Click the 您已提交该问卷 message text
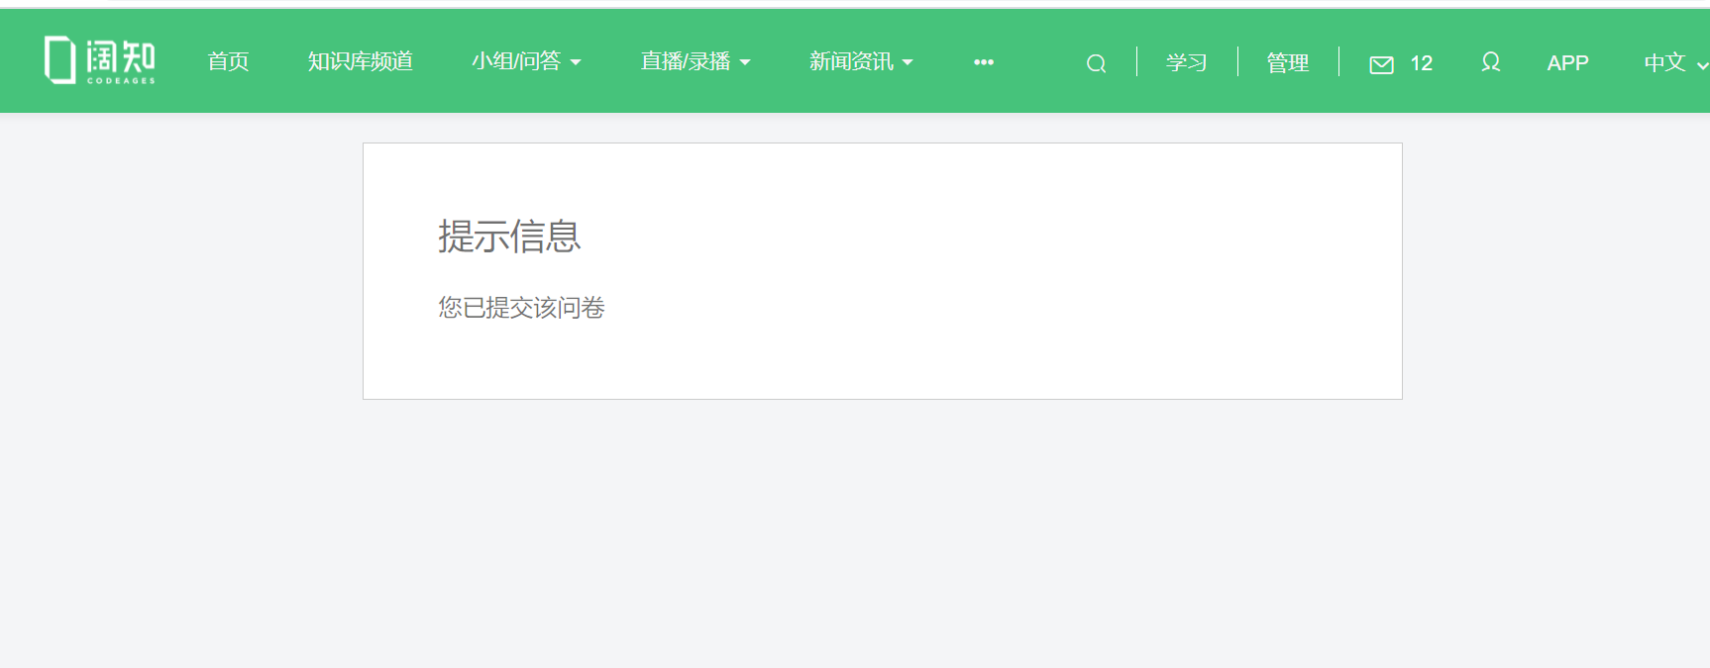Screen dimensions: 1710x668 click(521, 308)
